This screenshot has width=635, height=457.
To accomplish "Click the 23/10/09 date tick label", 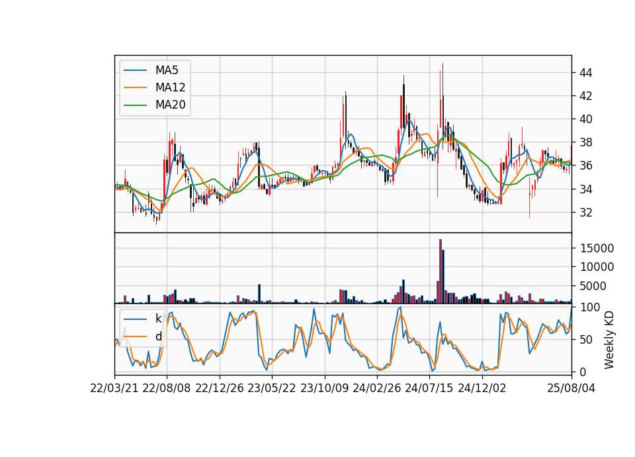I will point(324,388).
